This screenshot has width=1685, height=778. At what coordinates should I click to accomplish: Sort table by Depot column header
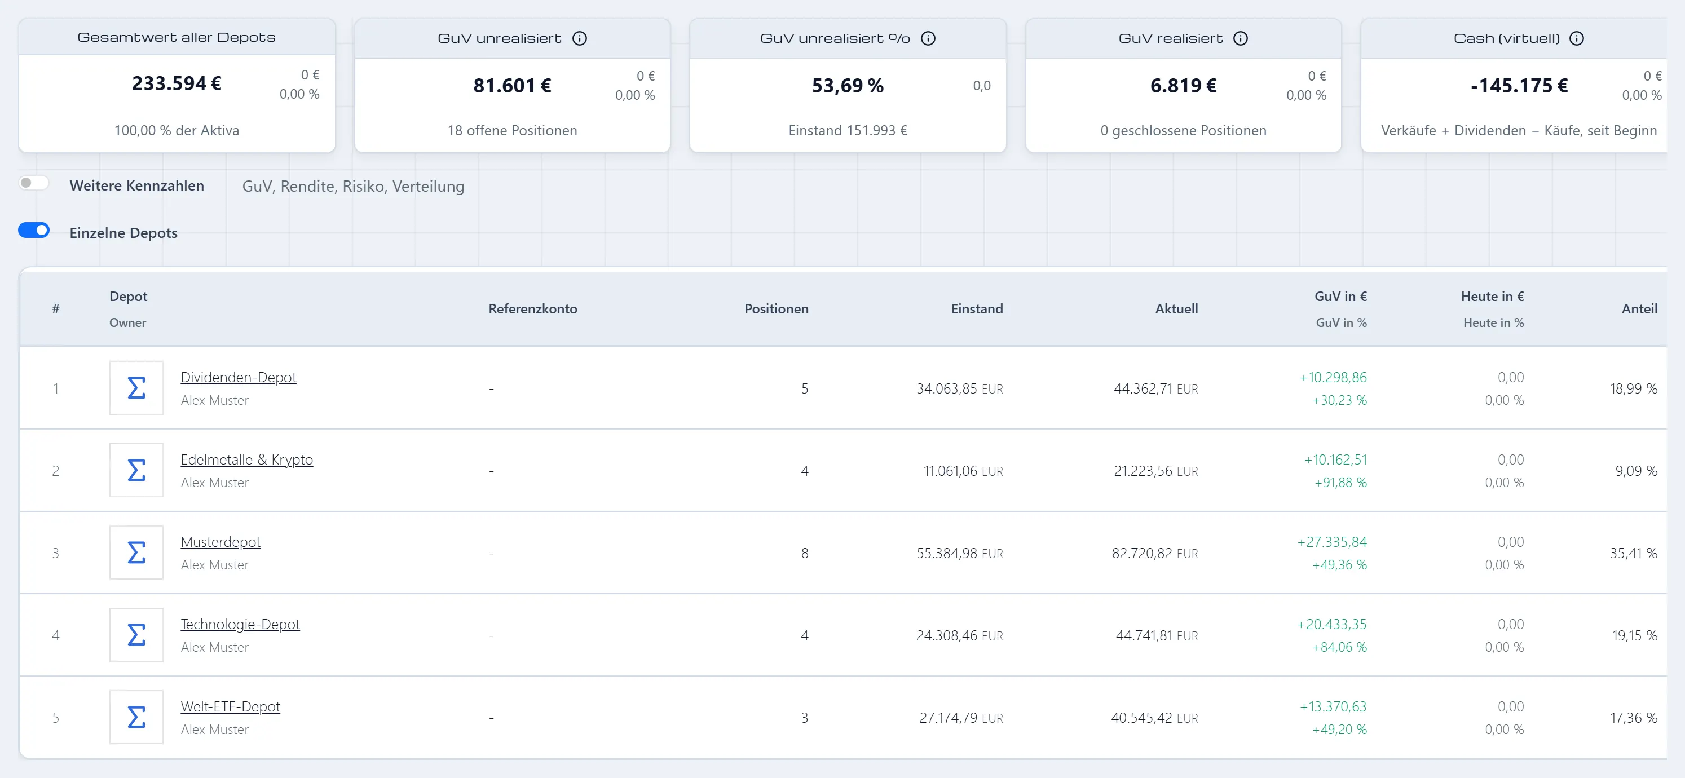click(128, 296)
